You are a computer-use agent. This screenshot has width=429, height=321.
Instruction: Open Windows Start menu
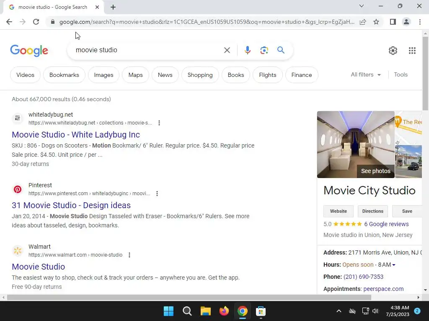click(168, 311)
